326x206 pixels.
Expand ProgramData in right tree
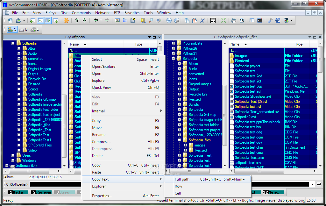173,43
